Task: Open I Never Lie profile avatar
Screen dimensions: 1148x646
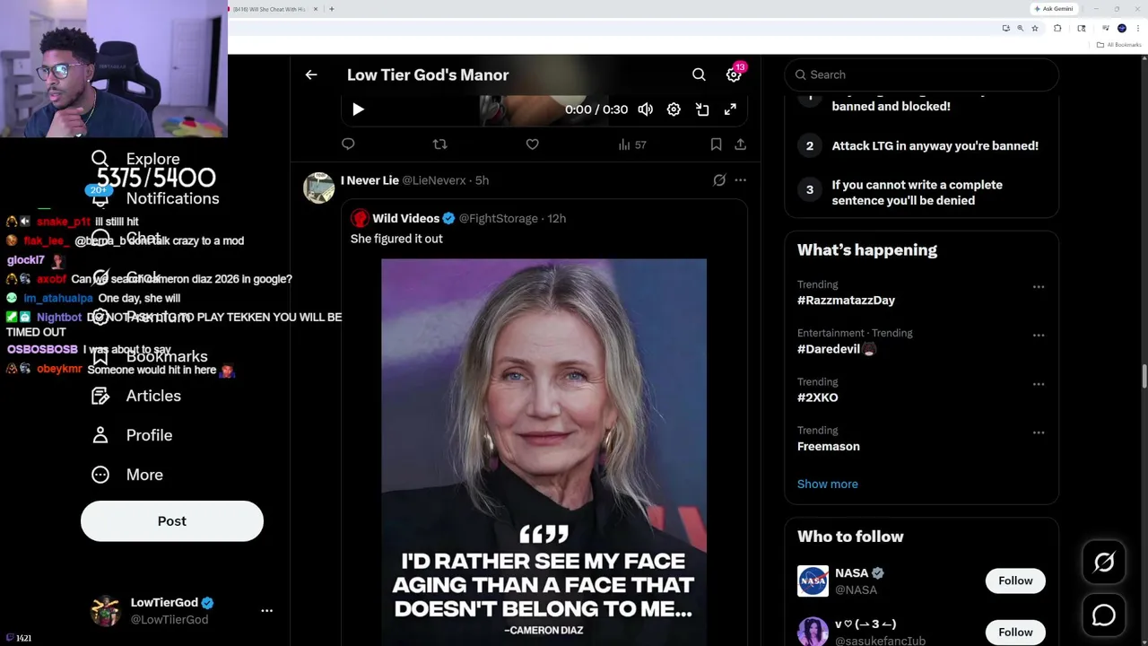Action: (x=318, y=188)
